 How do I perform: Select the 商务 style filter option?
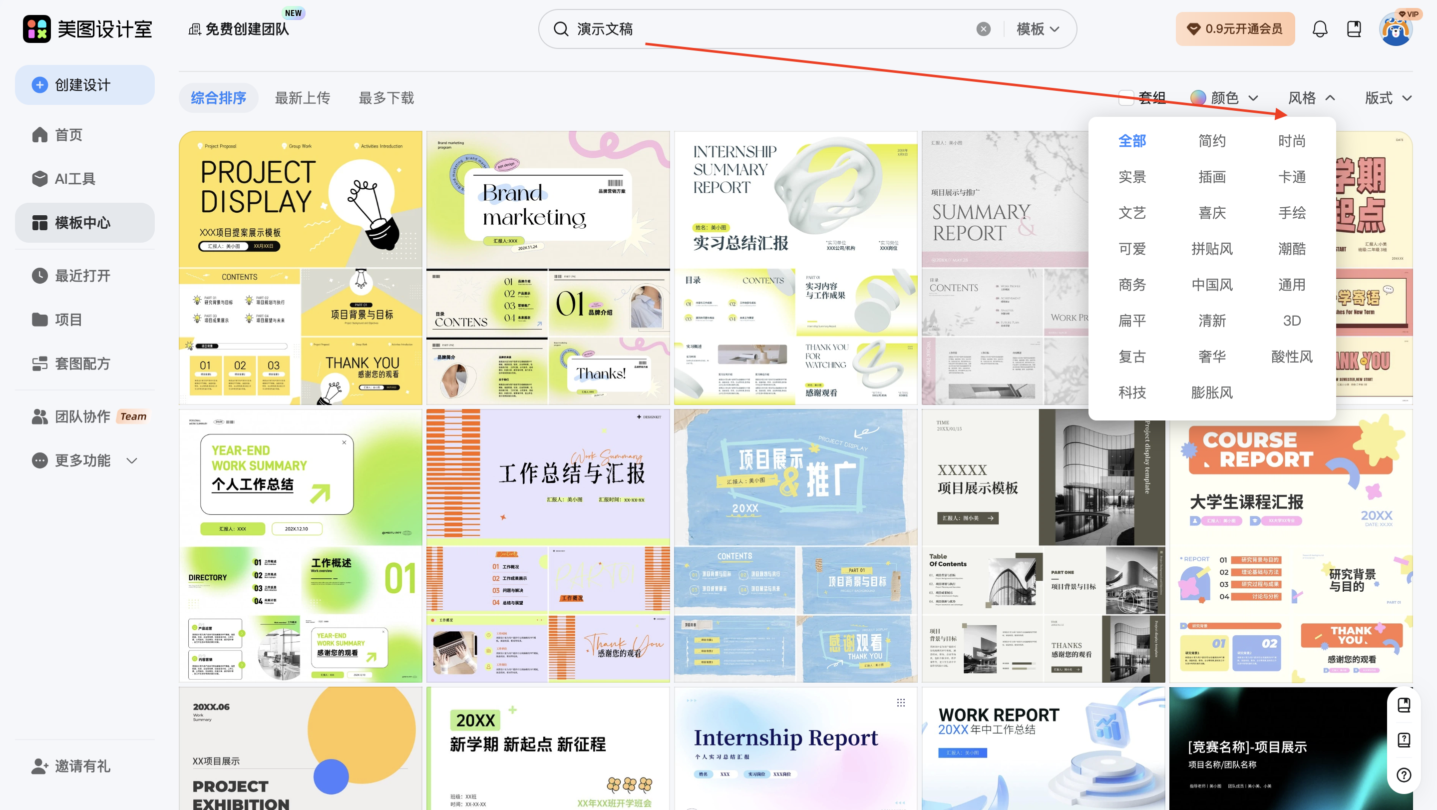pos(1132,285)
